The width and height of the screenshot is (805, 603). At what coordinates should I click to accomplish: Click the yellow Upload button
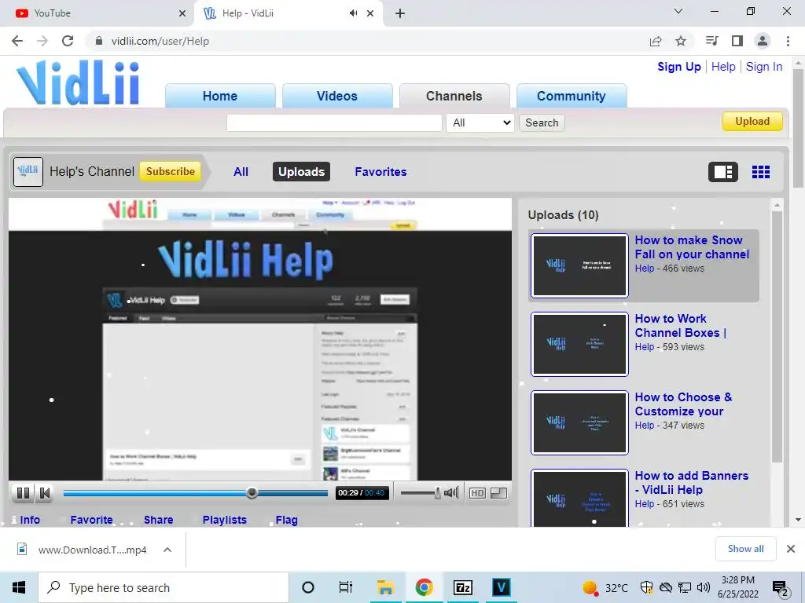(752, 122)
